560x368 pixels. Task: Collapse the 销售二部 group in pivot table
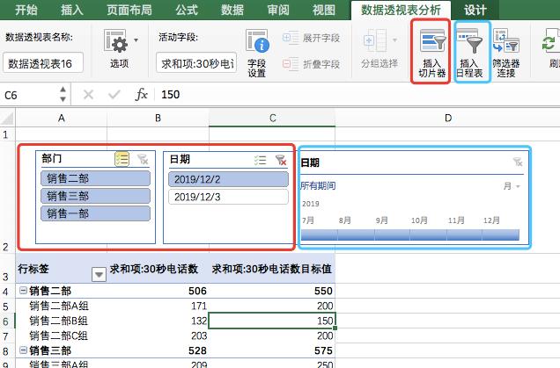pyautogui.click(x=22, y=291)
